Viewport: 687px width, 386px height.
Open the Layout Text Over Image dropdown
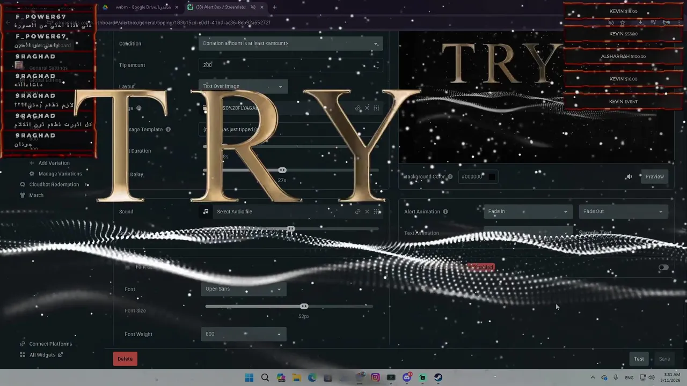pyautogui.click(x=243, y=86)
